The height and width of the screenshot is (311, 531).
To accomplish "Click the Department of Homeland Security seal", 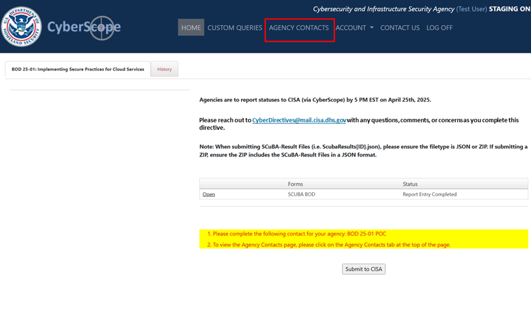I will [21, 26].
